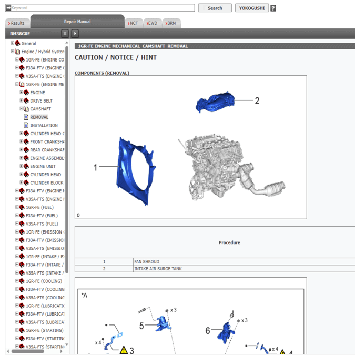Image resolution: width=355 pixels, height=355 pixels.
Task: Switch to the Results tab
Action: click(x=16, y=23)
